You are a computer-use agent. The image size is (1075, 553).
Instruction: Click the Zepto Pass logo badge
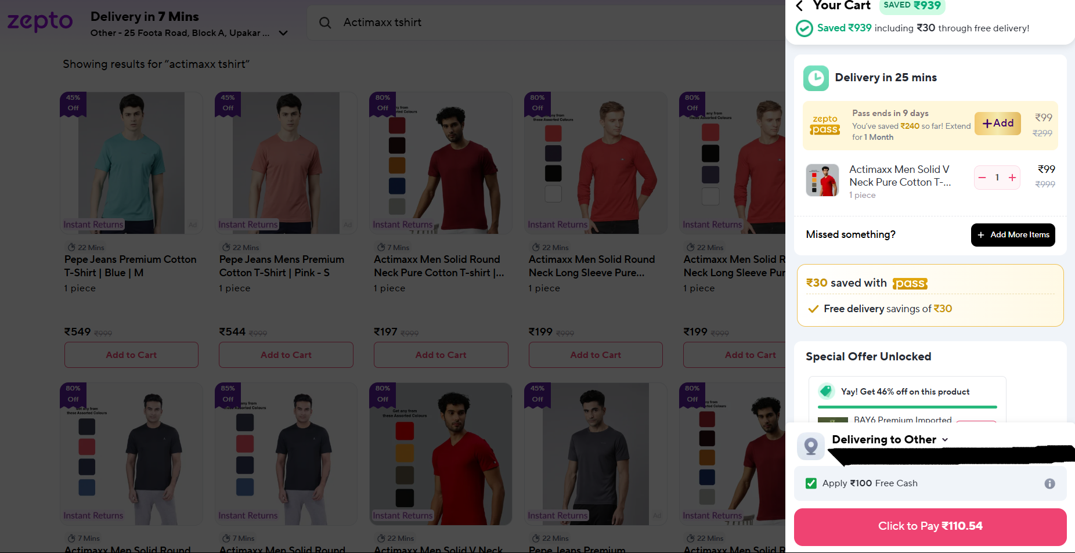[825, 125]
